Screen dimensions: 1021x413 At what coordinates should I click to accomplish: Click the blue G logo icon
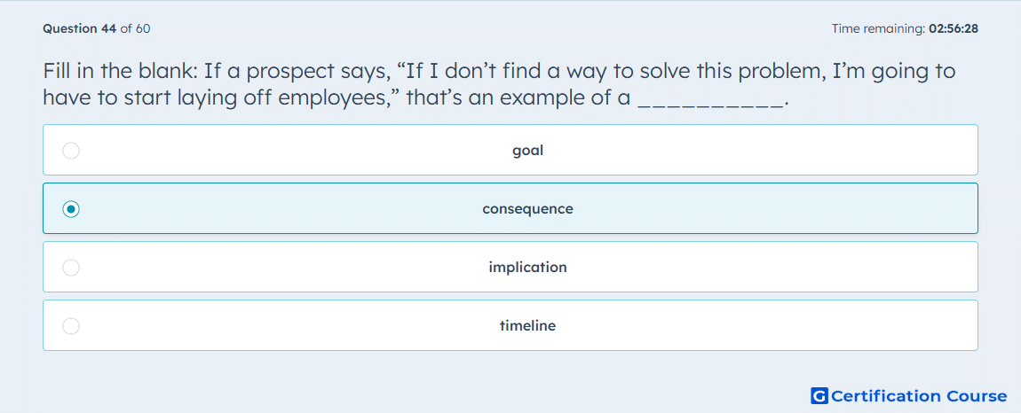pyautogui.click(x=819, y=395)
